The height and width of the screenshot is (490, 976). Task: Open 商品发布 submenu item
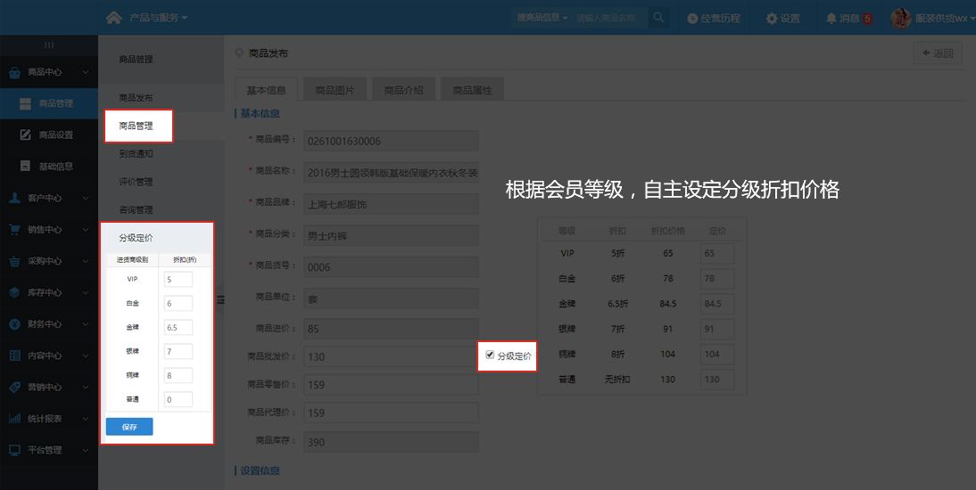136,98
